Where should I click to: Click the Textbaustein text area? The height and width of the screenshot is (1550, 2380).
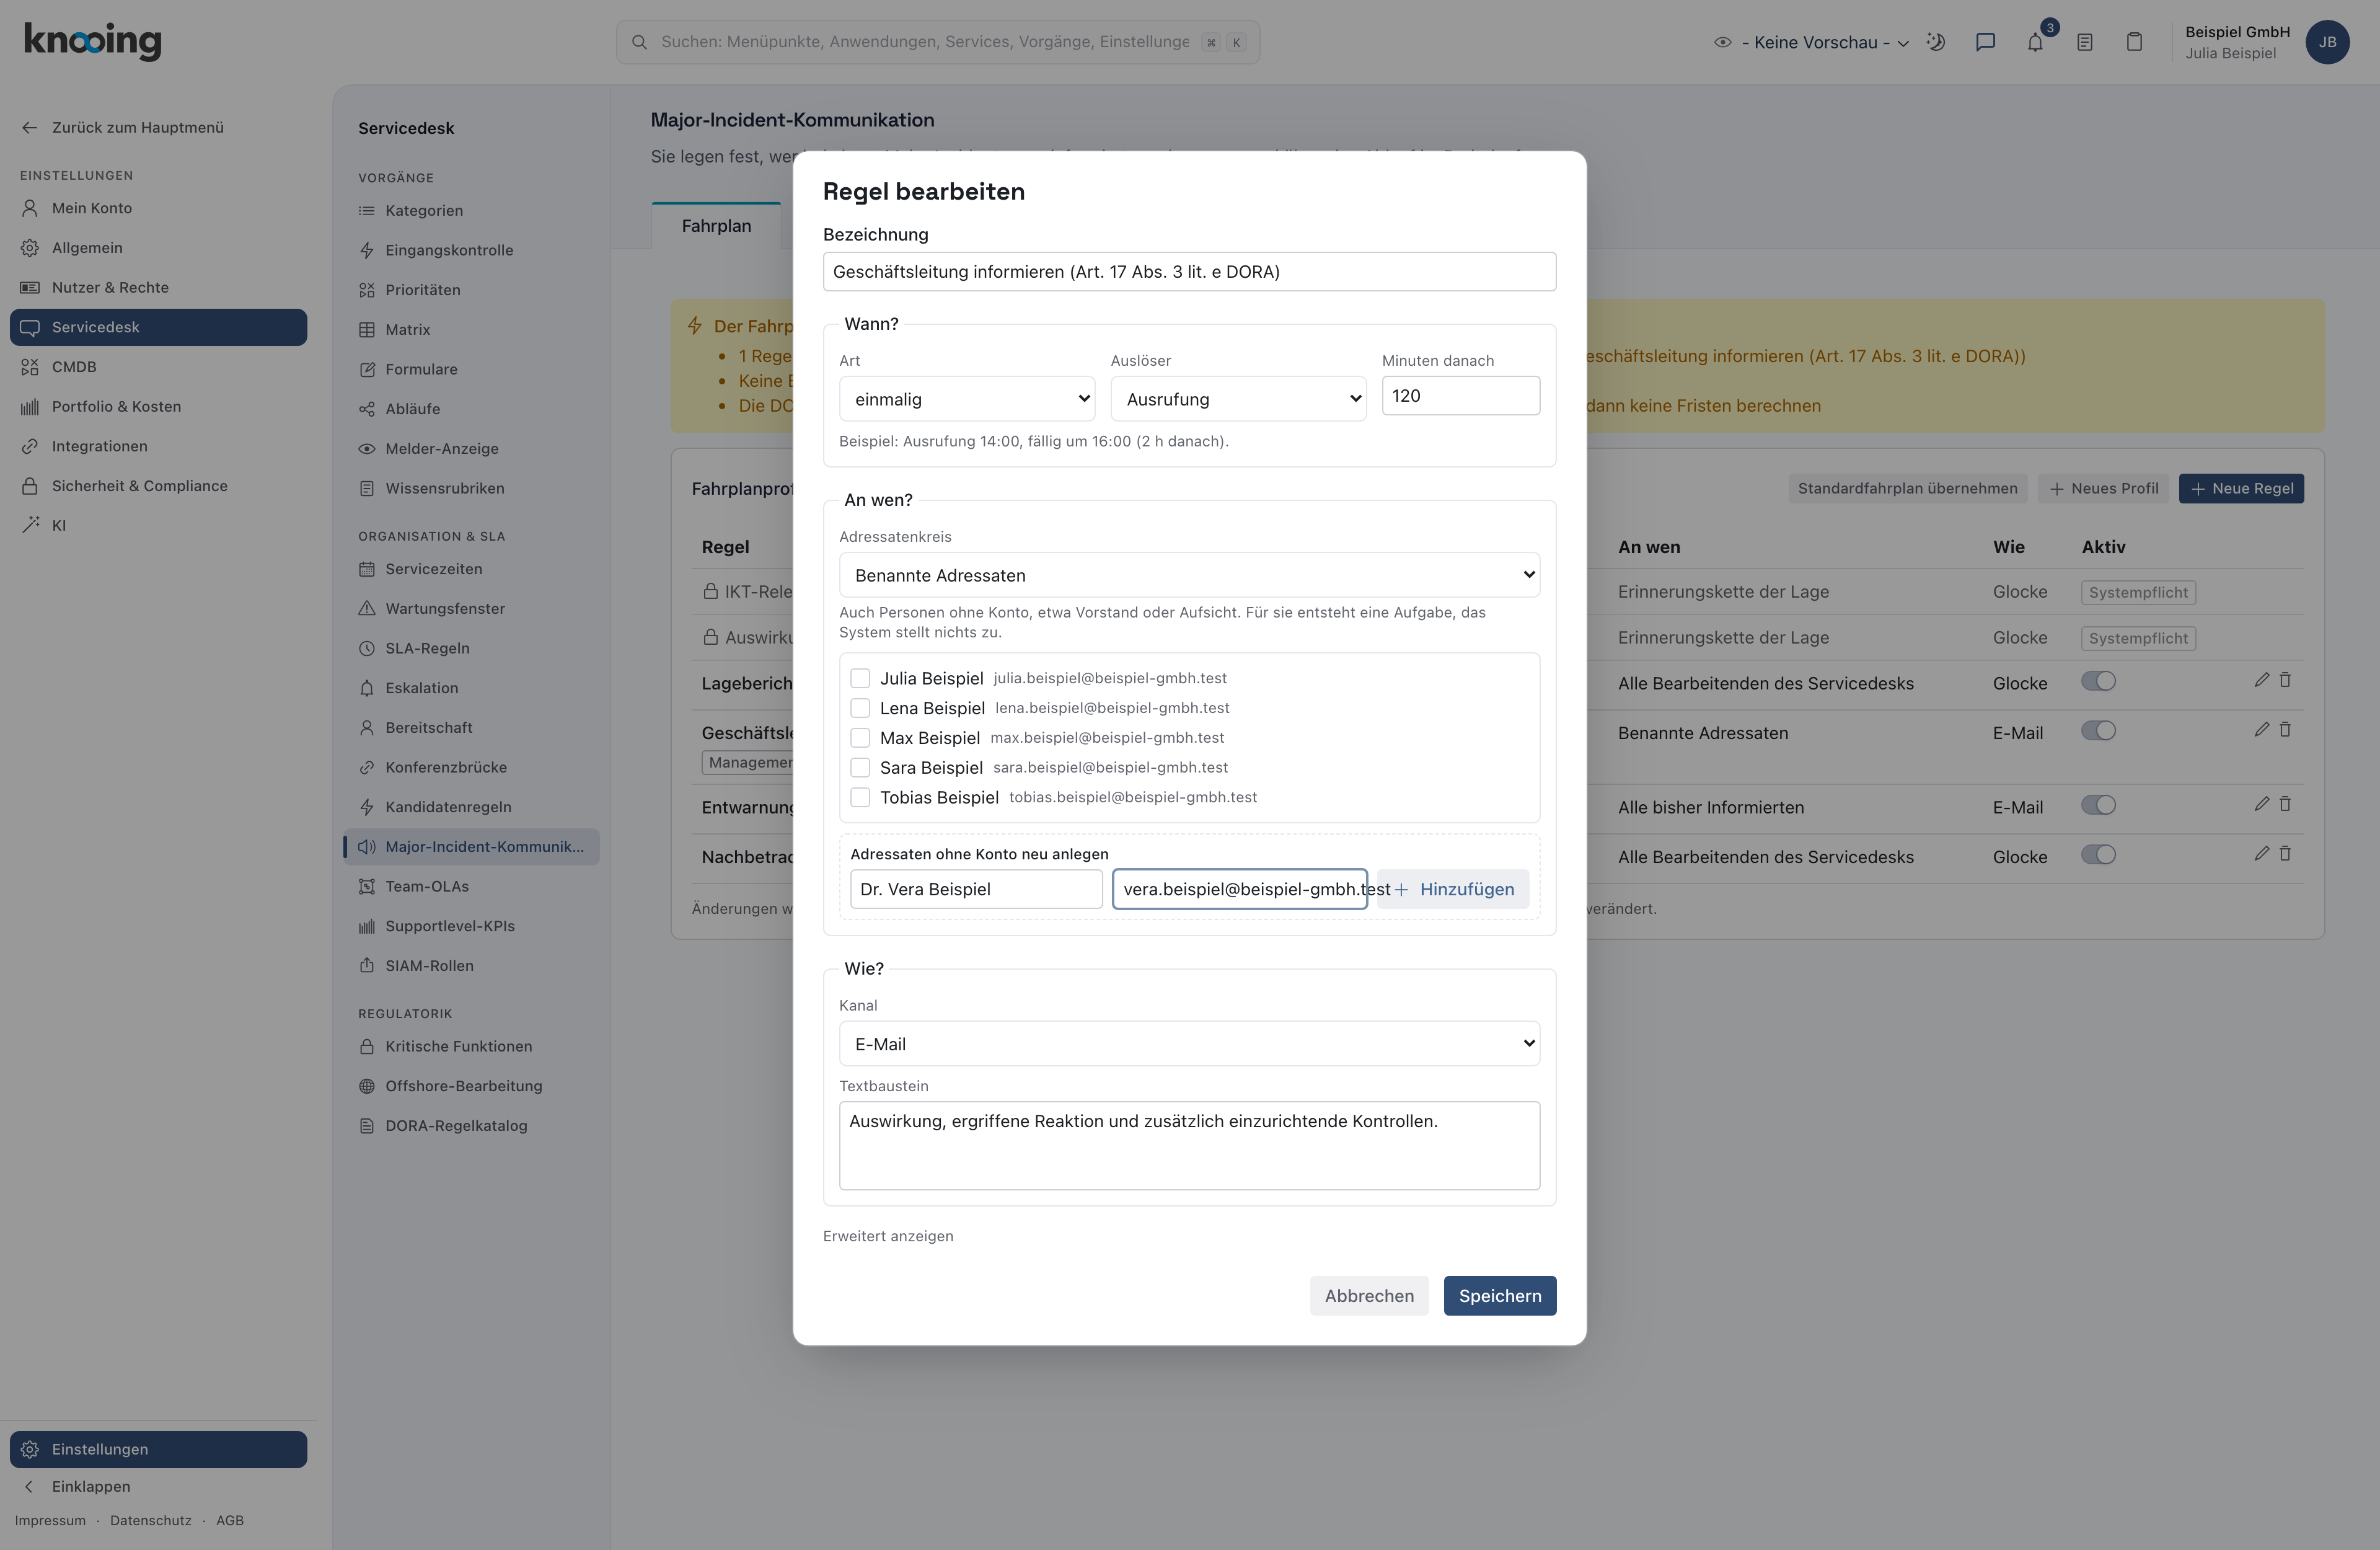(1189, 1146)
